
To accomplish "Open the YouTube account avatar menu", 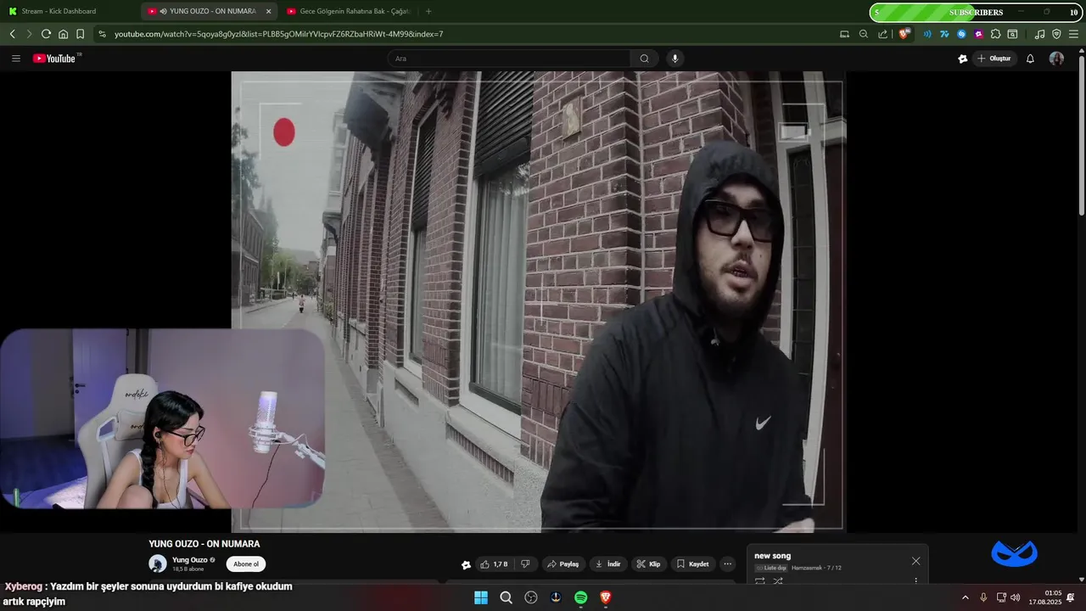I will click(x=1056, y=59).
